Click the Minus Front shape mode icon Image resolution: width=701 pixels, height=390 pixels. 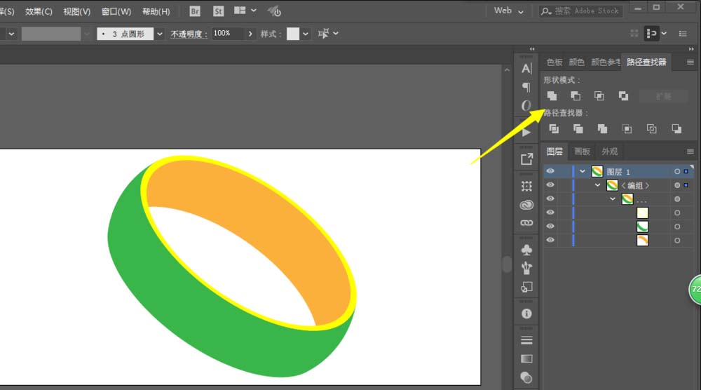tap(576, 95)
